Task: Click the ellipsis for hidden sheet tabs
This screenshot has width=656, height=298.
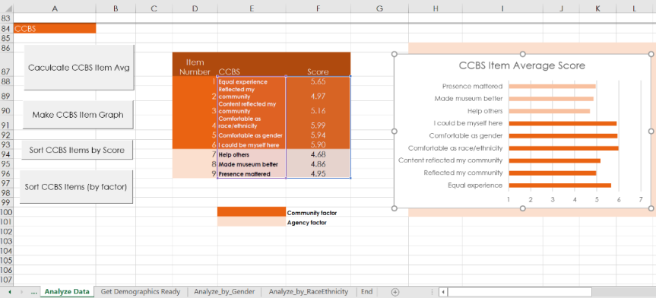Action: click(x=34, y=292)
